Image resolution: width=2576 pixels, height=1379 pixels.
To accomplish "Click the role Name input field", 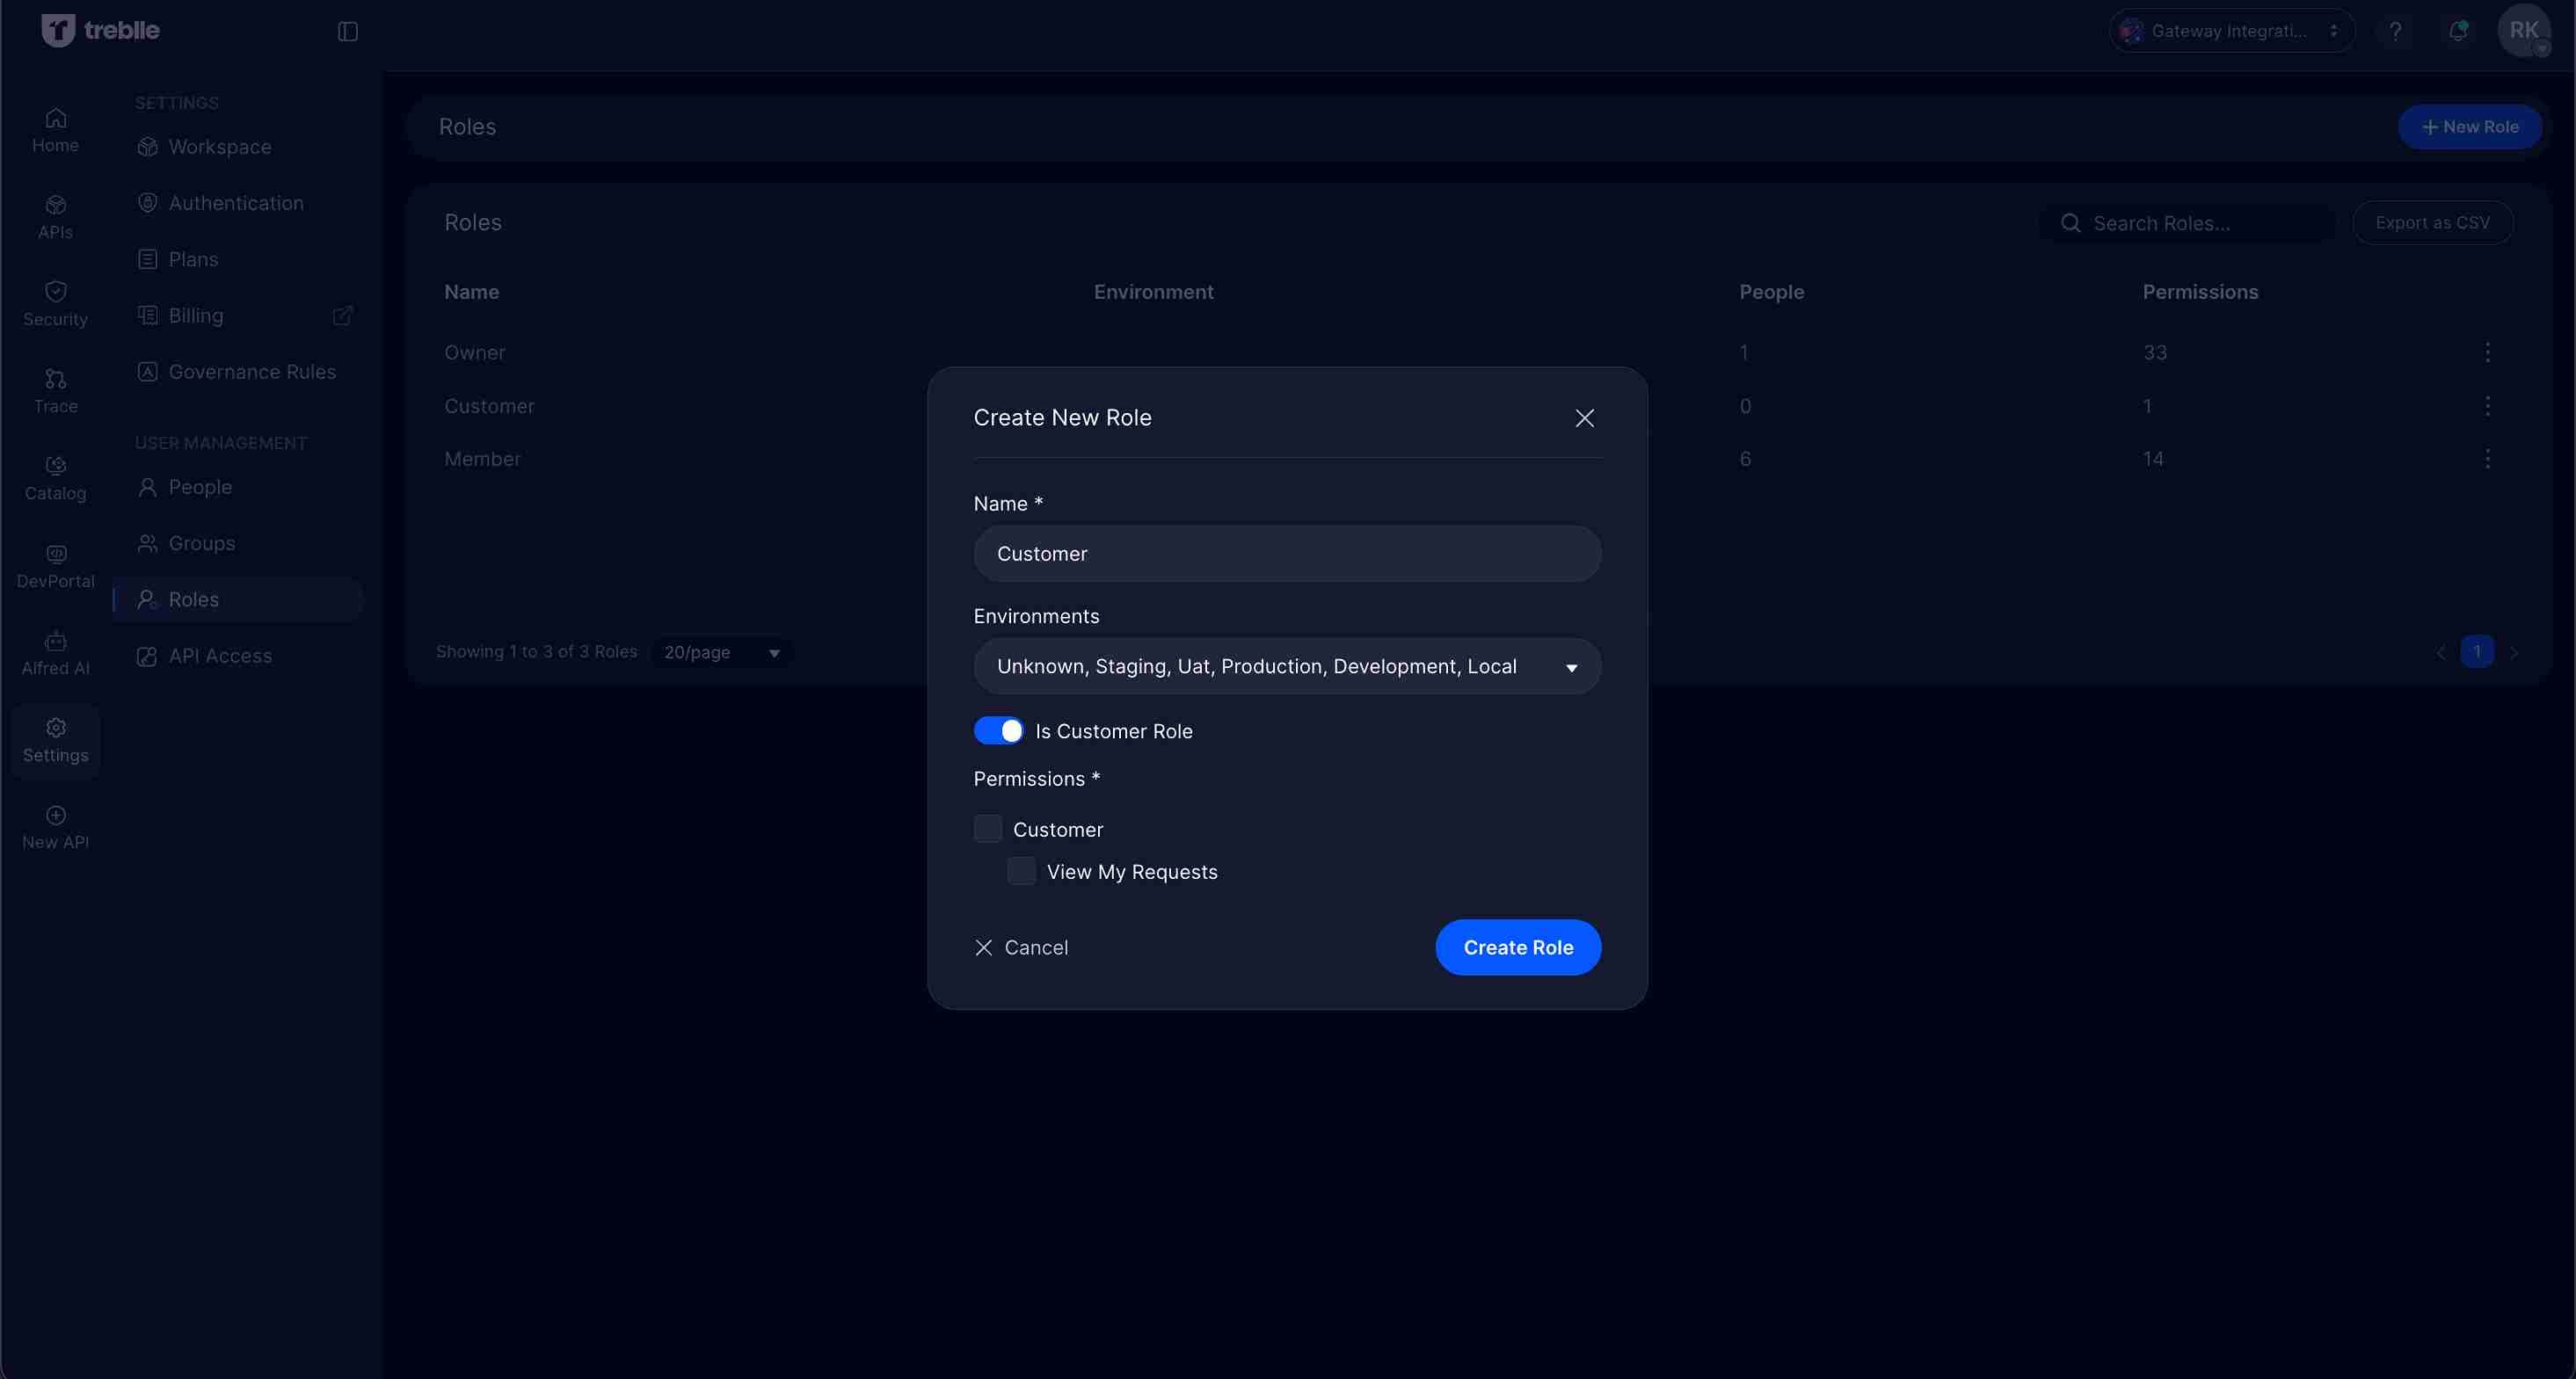I will coord(1286,554).
